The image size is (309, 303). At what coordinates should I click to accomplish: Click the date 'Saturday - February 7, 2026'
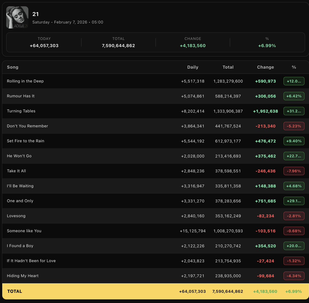pyautogui.click(x=60, y=22)
